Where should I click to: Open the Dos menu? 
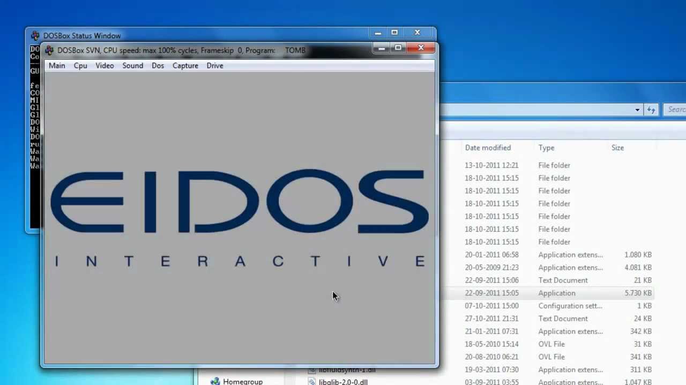click(158, 66)
